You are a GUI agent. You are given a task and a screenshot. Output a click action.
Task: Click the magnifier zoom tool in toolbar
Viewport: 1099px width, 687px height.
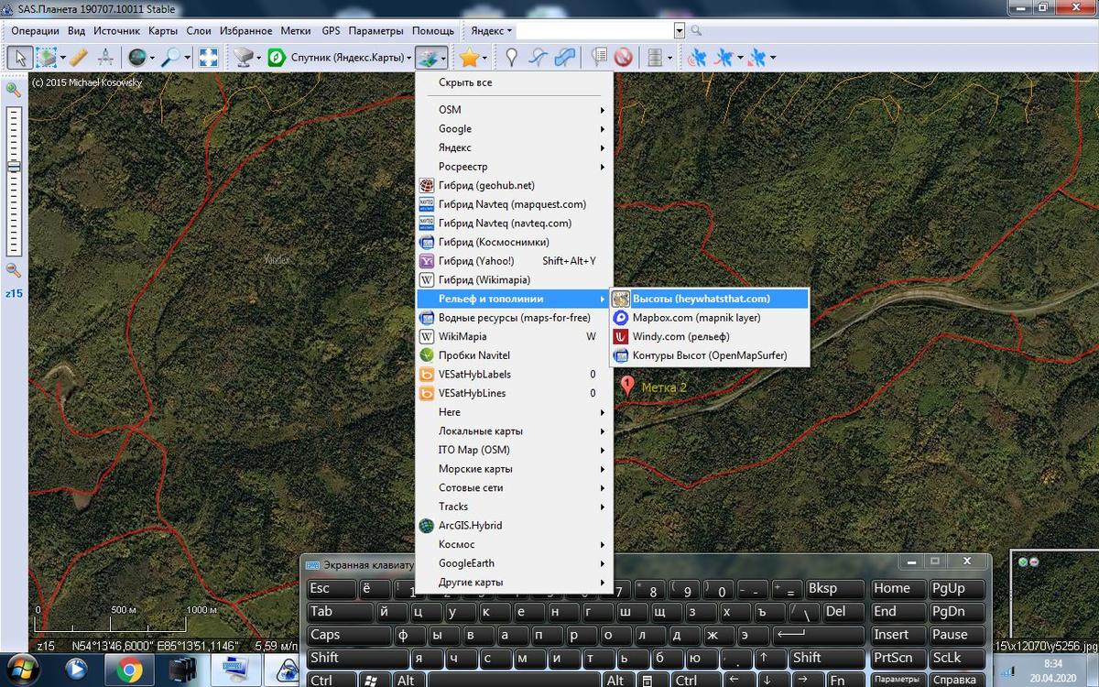click(169, 58)
